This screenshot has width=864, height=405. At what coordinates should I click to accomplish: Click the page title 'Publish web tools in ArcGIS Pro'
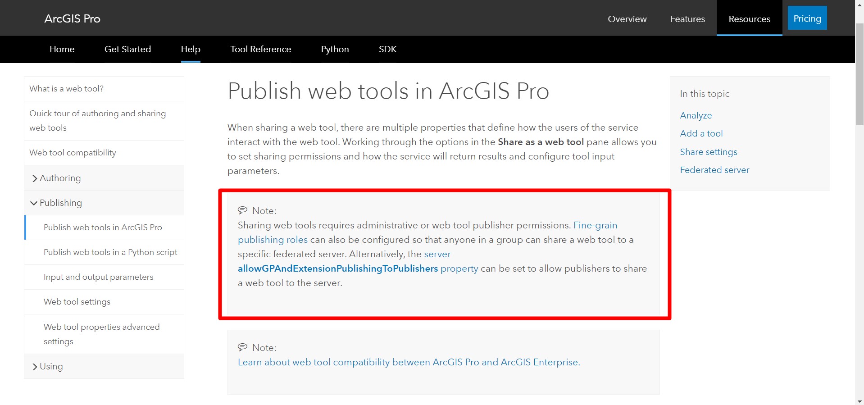[388, 91]
